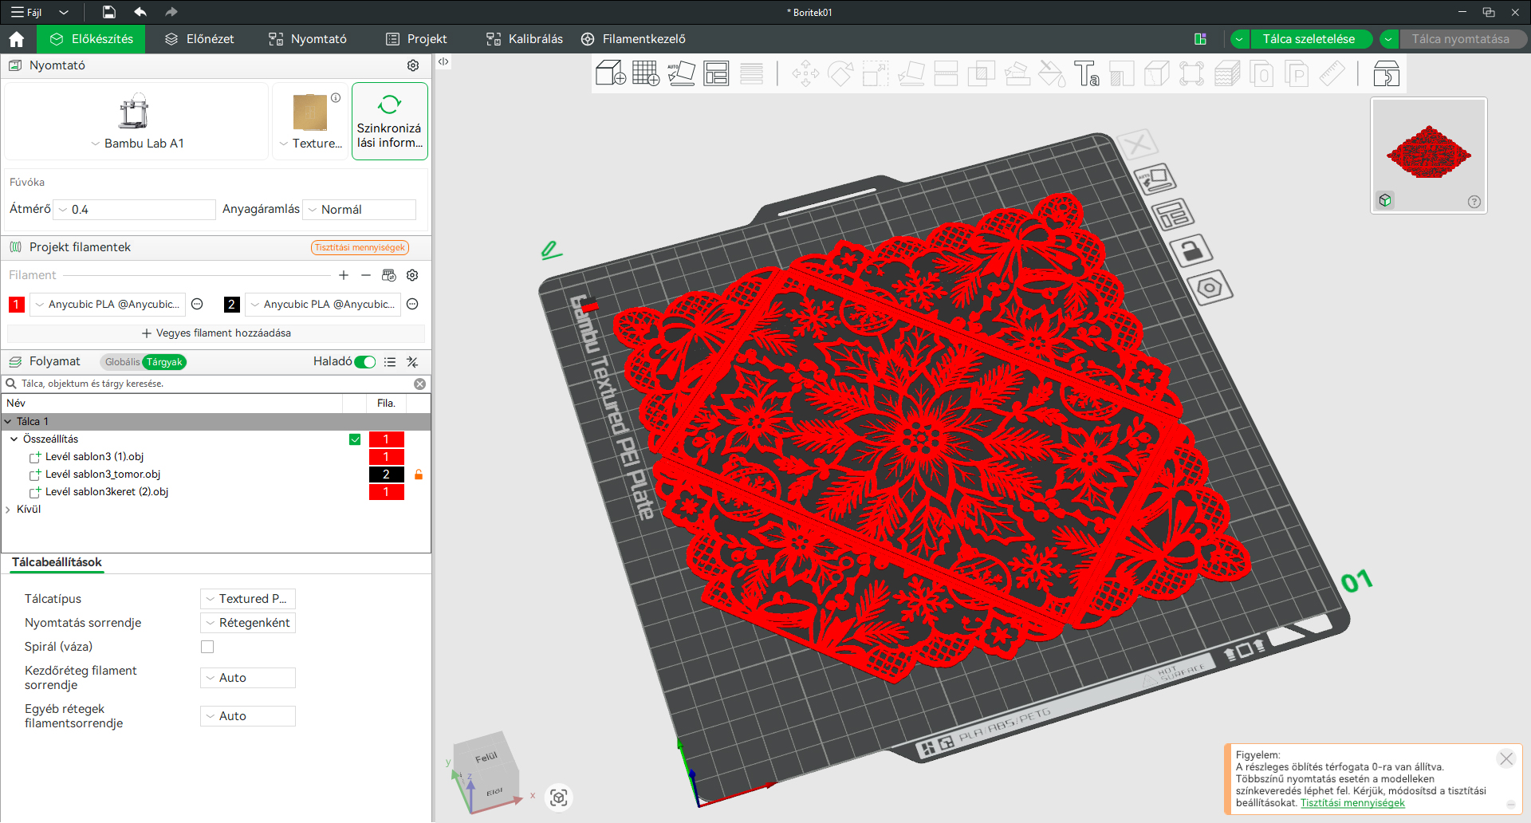Open the Nyomtató tab
Screen dimensions: 1531x823
[308, 39]
